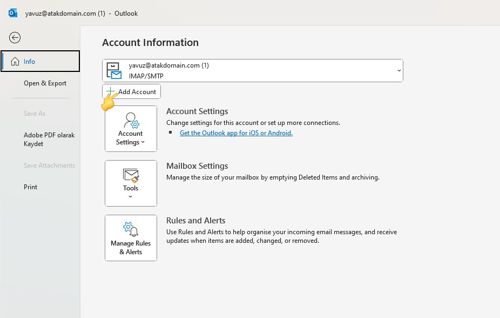Click the Tools mailbox cleanup icon
Image resolution: width=500 pixels, height=318 pixels.
pyautogui.click(x=131, y=175)
